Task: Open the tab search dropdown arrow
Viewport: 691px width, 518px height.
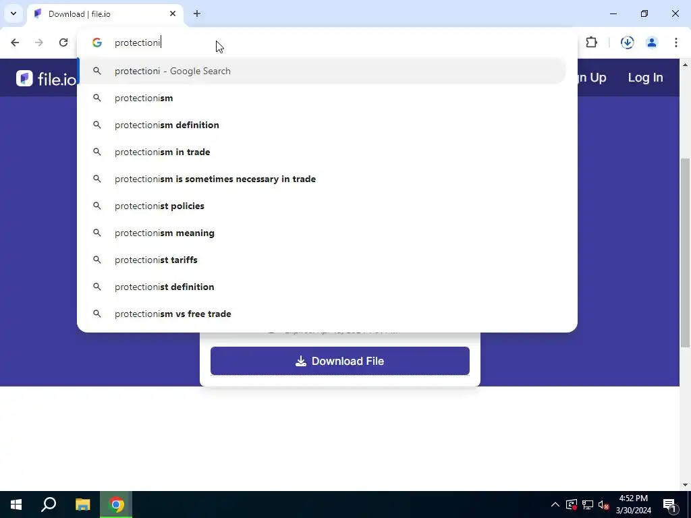Action: (x=13, y=13)
